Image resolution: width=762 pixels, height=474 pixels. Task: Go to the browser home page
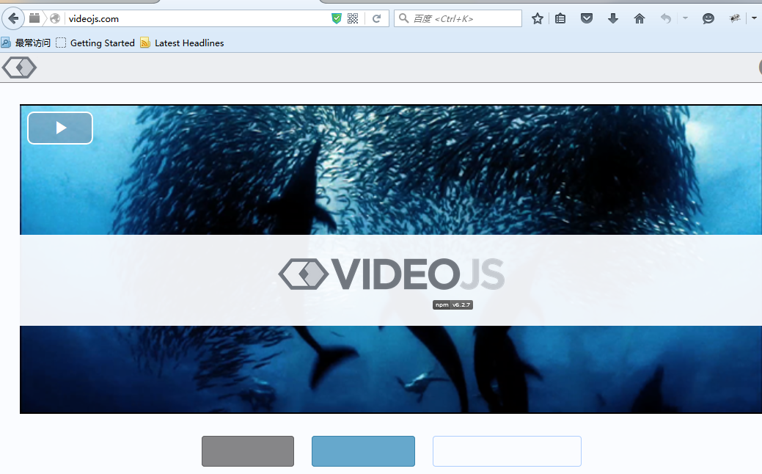(x=639, y=18)
